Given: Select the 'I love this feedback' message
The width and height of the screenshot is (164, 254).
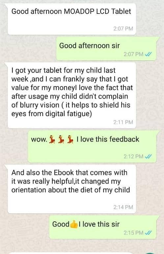Looking at the screenshot, I should 92,146.
